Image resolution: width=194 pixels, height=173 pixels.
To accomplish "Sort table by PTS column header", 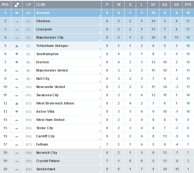I will (188, 5).
